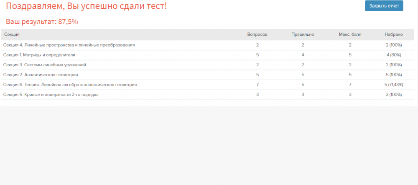Click 'Правильно' value 4 in Секция 1 row

coord(303,55)
